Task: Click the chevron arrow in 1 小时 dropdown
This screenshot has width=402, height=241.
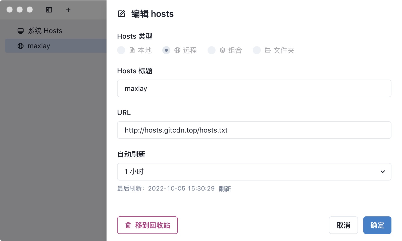Action: pyautogui.click(x=383, y=172)
